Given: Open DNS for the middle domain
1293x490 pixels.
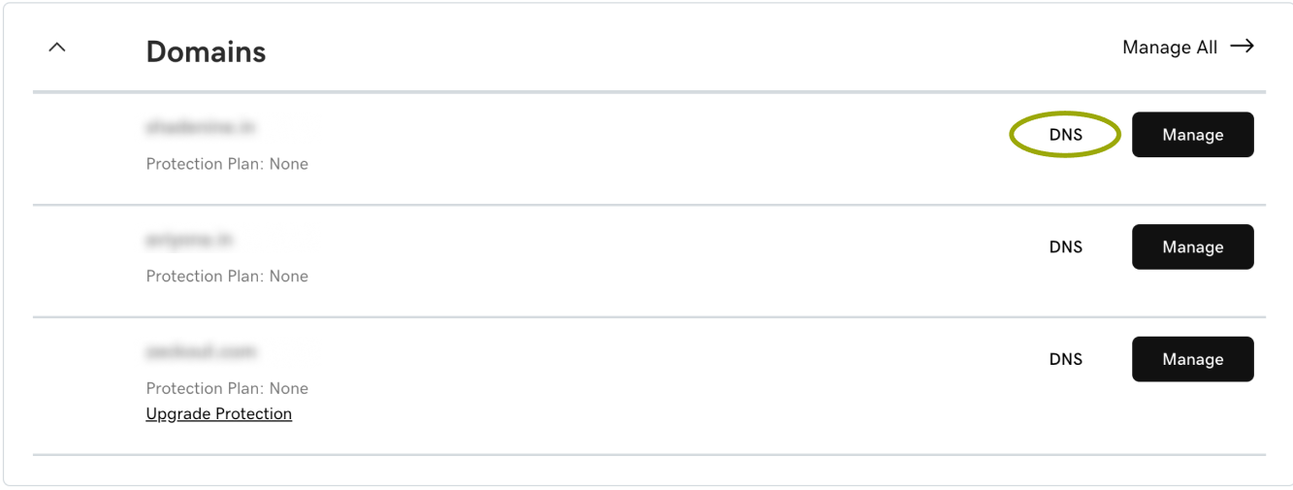Looking at the screenshot, I should point(1065,247).
